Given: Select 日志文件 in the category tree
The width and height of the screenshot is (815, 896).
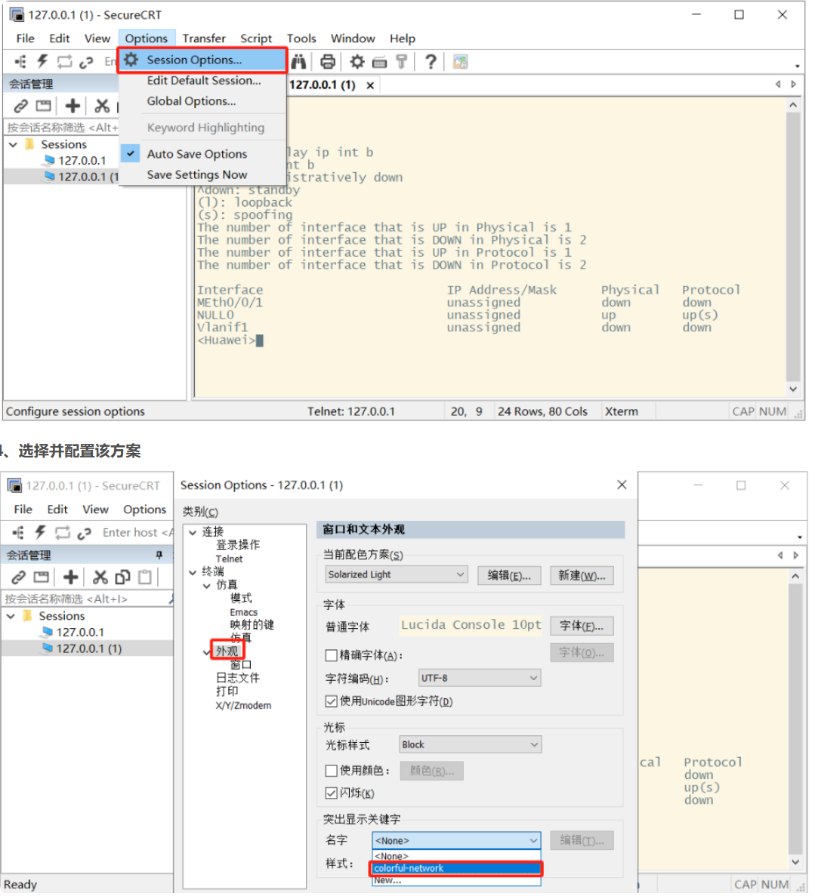Looking at the screenshot, I should [238, 678].
